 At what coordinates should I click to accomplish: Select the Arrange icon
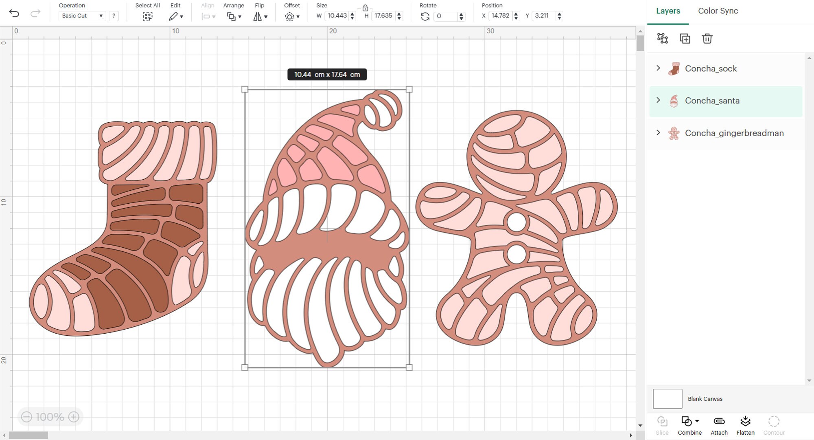(x=232, y=16)
